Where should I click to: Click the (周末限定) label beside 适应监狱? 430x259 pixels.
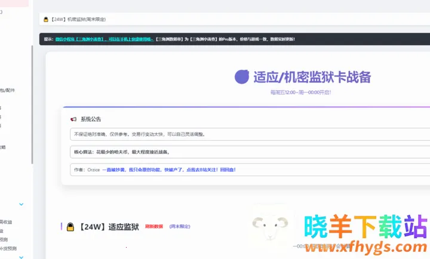pyautogui.click(x=180, y=227)
